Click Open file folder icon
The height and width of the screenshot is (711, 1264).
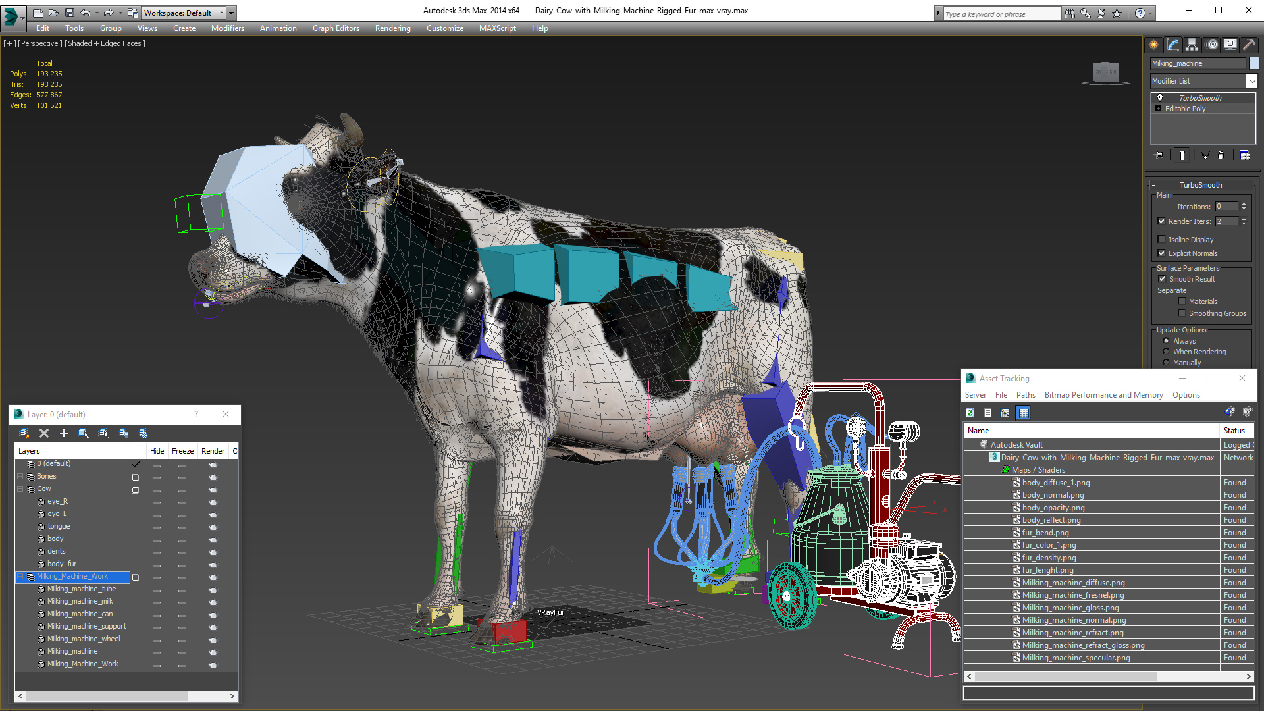[54, 13]
